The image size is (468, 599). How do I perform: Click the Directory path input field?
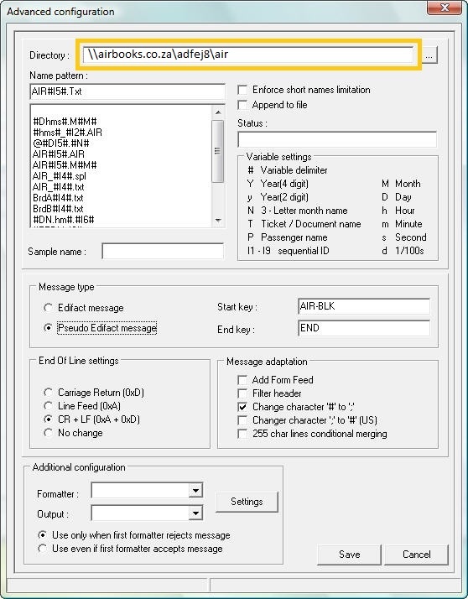coord(248,55)
